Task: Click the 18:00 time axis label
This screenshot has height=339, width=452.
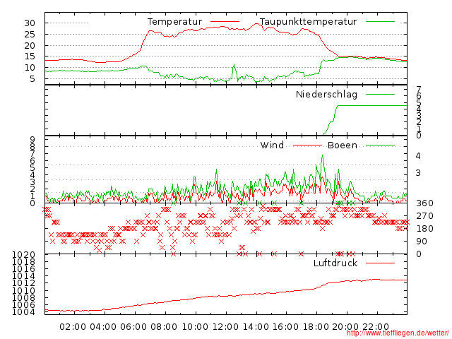Action: click(x=316, y=327)
